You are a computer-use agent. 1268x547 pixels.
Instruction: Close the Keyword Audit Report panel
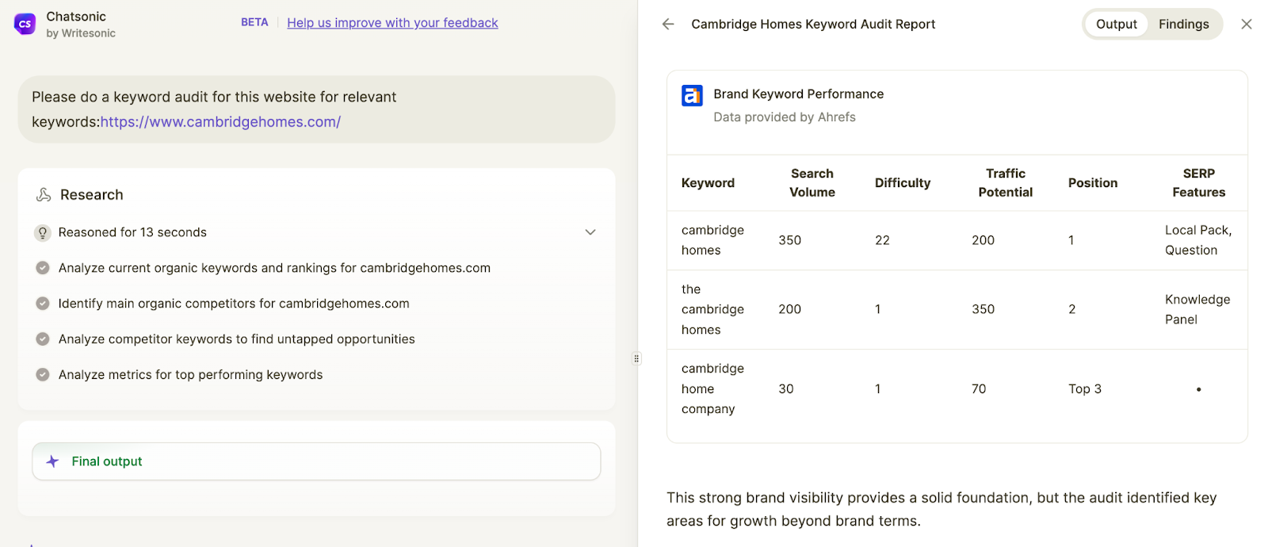click(1247, 24)
